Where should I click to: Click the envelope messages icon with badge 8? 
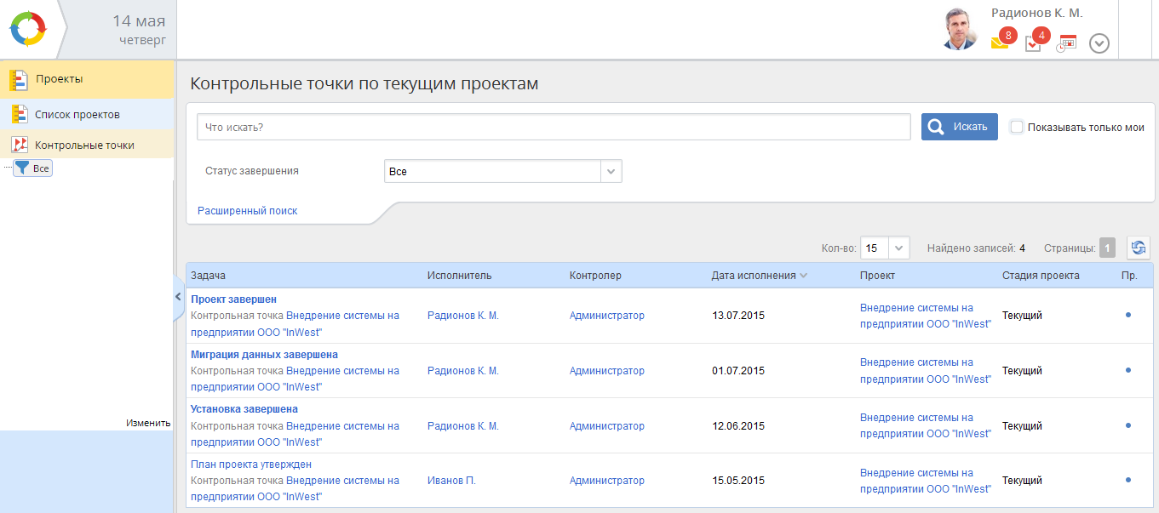[1000, 43]
